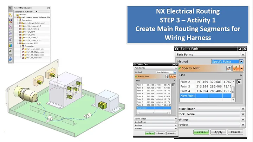Select rte1_4pin_conn x 6 tree item
The height and width of the screenshot is (142, 253).
point(35,49)
